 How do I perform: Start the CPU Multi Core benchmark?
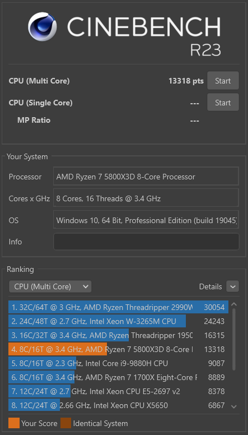(223, 81)
